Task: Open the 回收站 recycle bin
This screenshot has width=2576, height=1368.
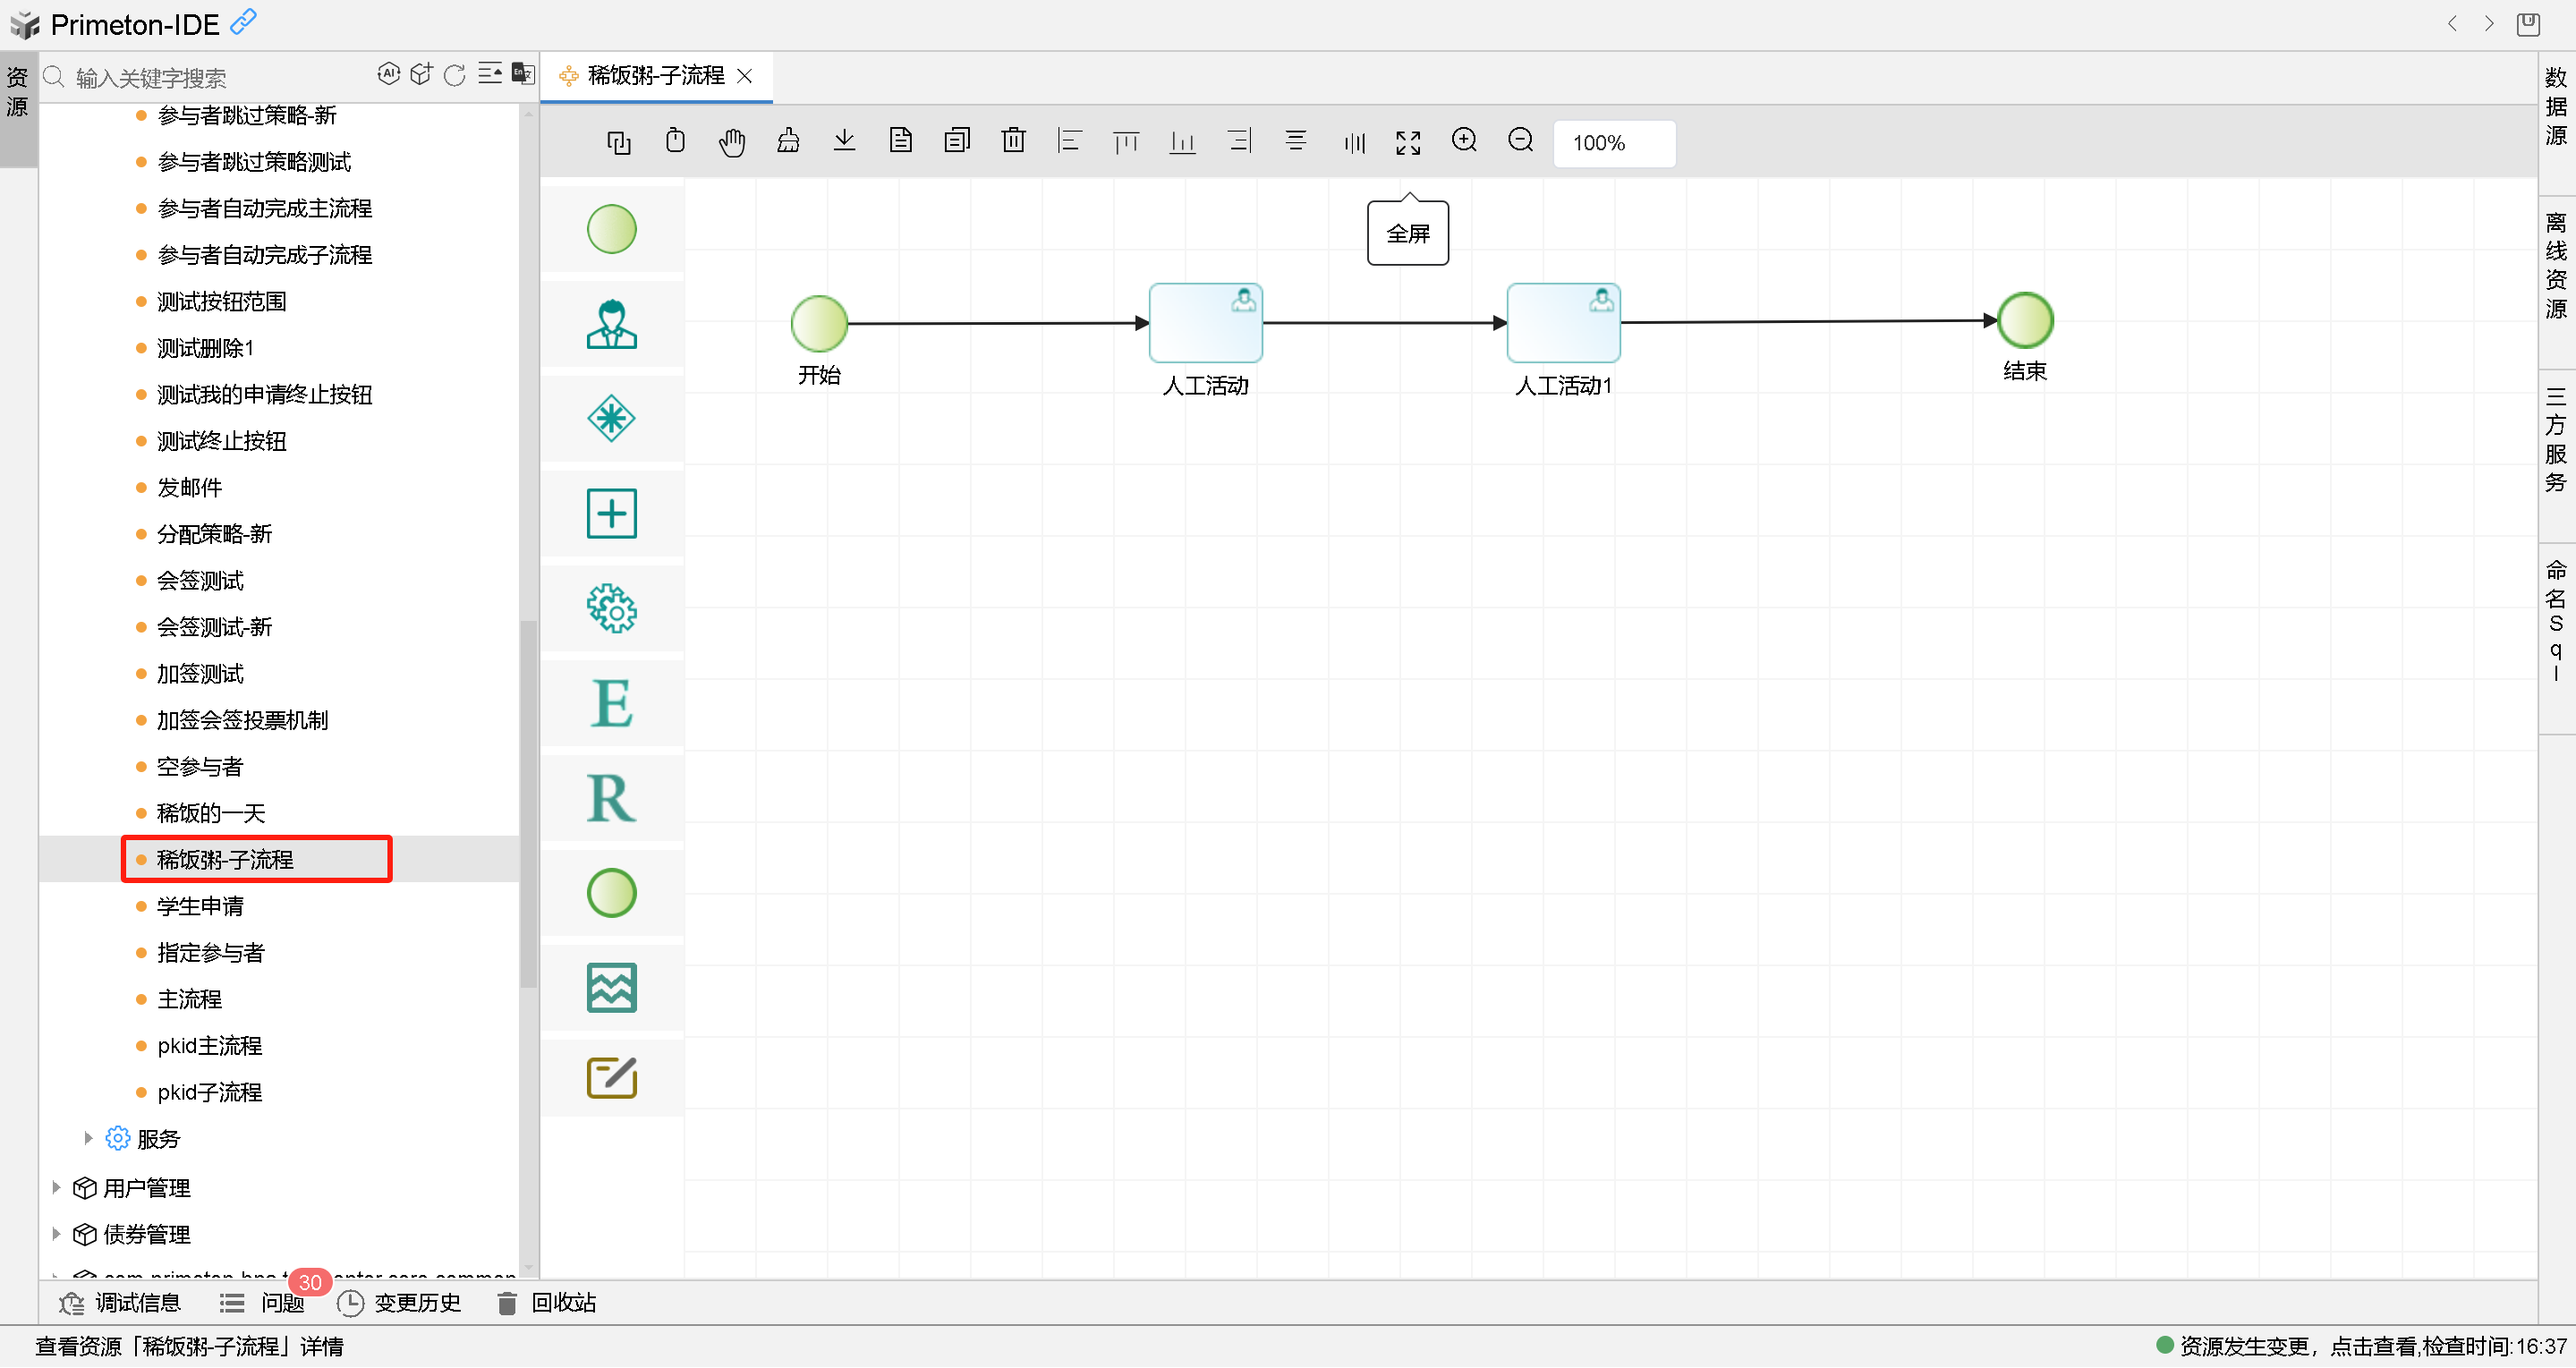Action: click(x=547, y=1302)
